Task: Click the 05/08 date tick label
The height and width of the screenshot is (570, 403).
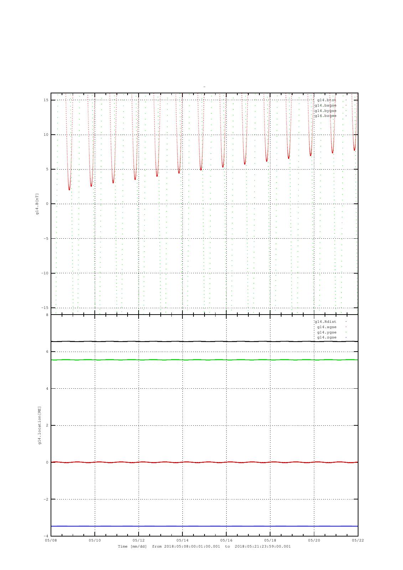Action: tap(51, 540)
